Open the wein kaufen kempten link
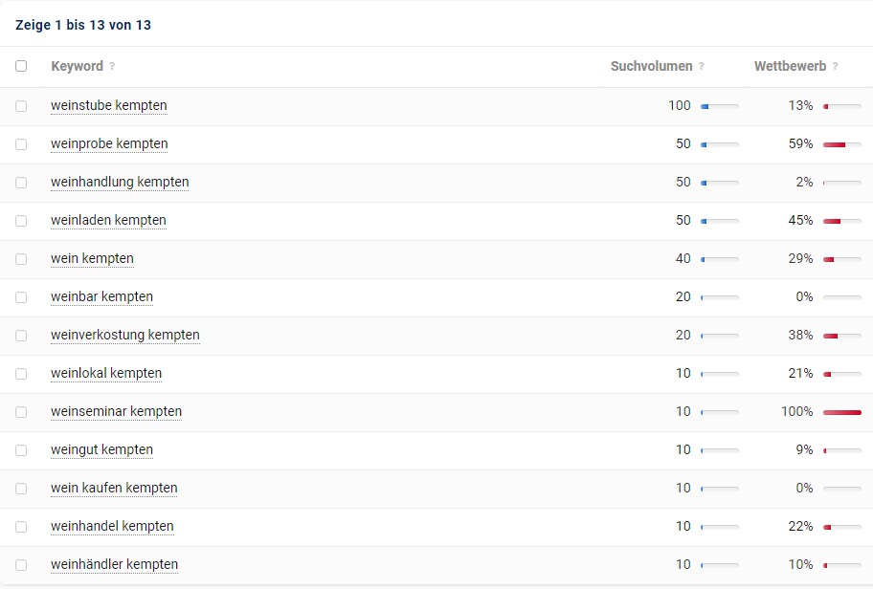Viewport: 873px width, 589px height. 114,489
